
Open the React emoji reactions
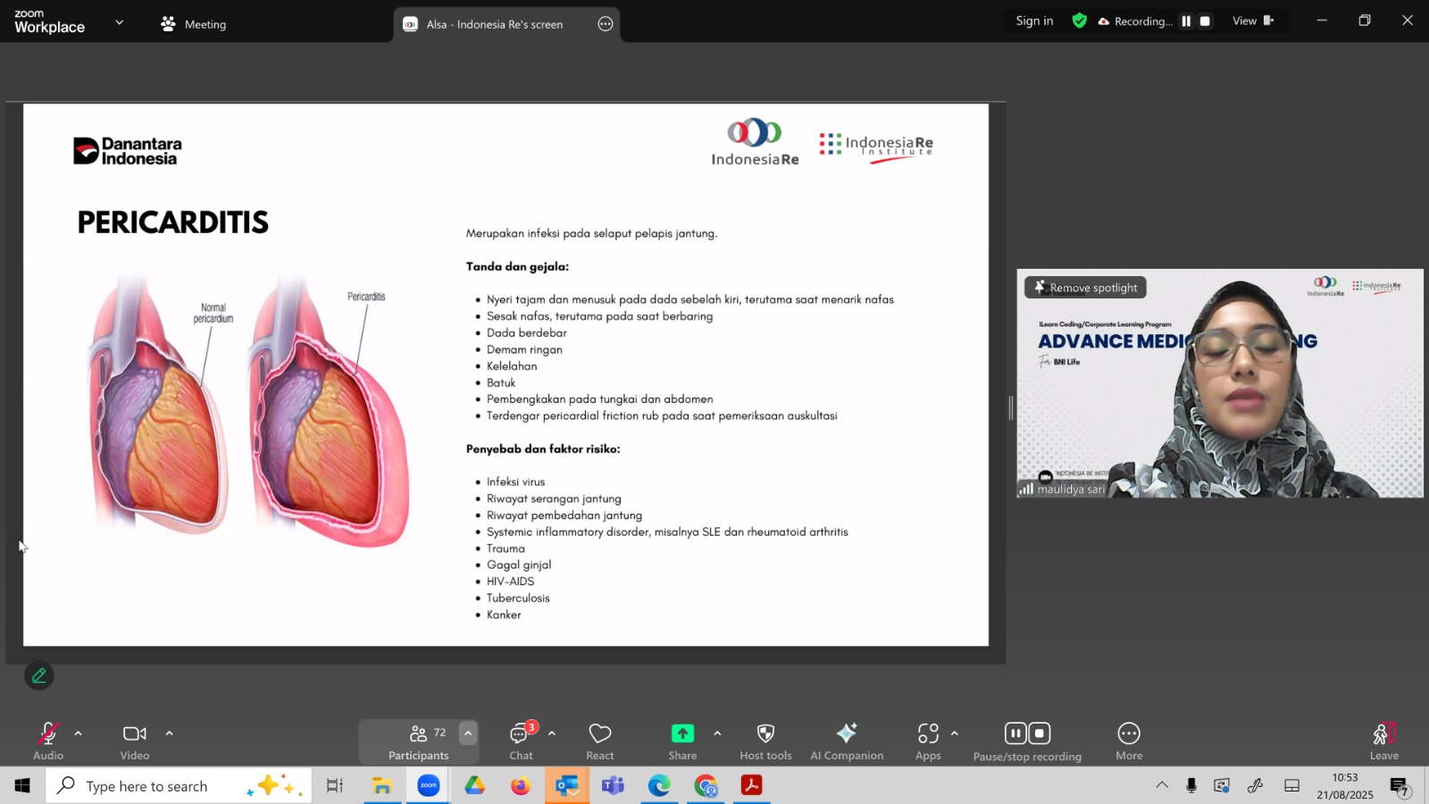pos(599,741)
